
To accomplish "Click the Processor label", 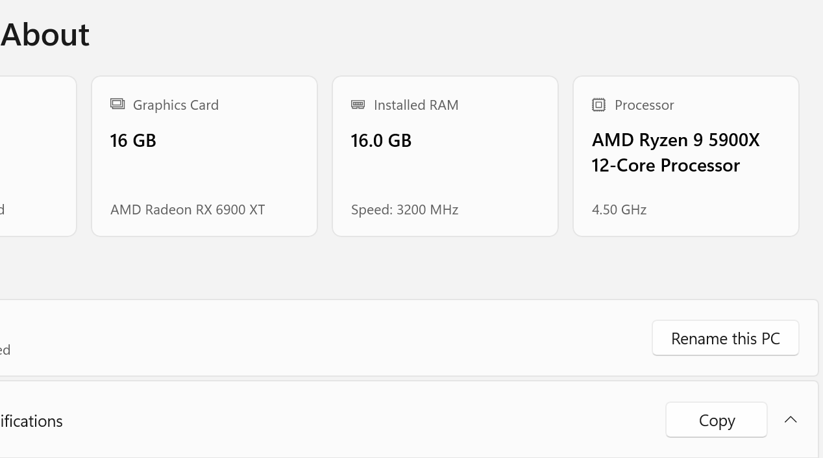I will (645, 105).
